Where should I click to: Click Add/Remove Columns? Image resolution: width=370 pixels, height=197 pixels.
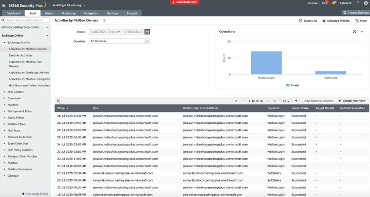coord(319,101)
